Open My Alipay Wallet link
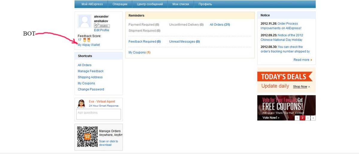Image resolution: width=359 pixels, height=154 pixels. (89, 45)
